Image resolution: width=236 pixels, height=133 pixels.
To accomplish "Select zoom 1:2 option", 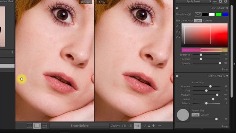I will pos(144,126).
